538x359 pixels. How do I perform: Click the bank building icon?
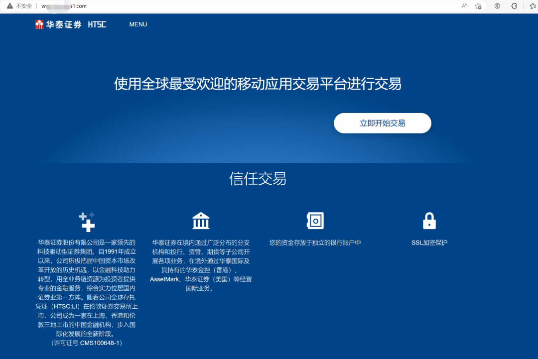pyautogui.click(x=201, y=221)
